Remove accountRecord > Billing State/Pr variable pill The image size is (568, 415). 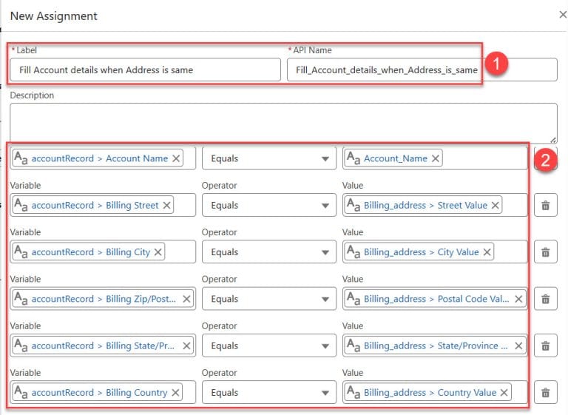186,345
